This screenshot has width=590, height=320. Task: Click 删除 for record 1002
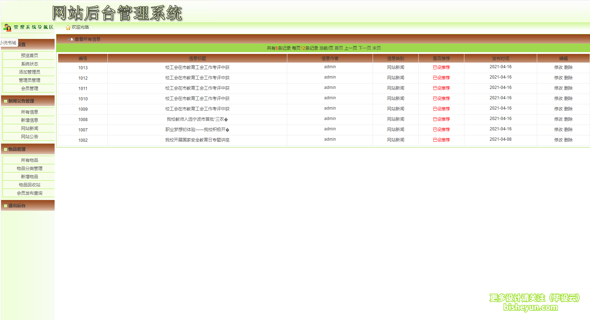tap(568, 140)
